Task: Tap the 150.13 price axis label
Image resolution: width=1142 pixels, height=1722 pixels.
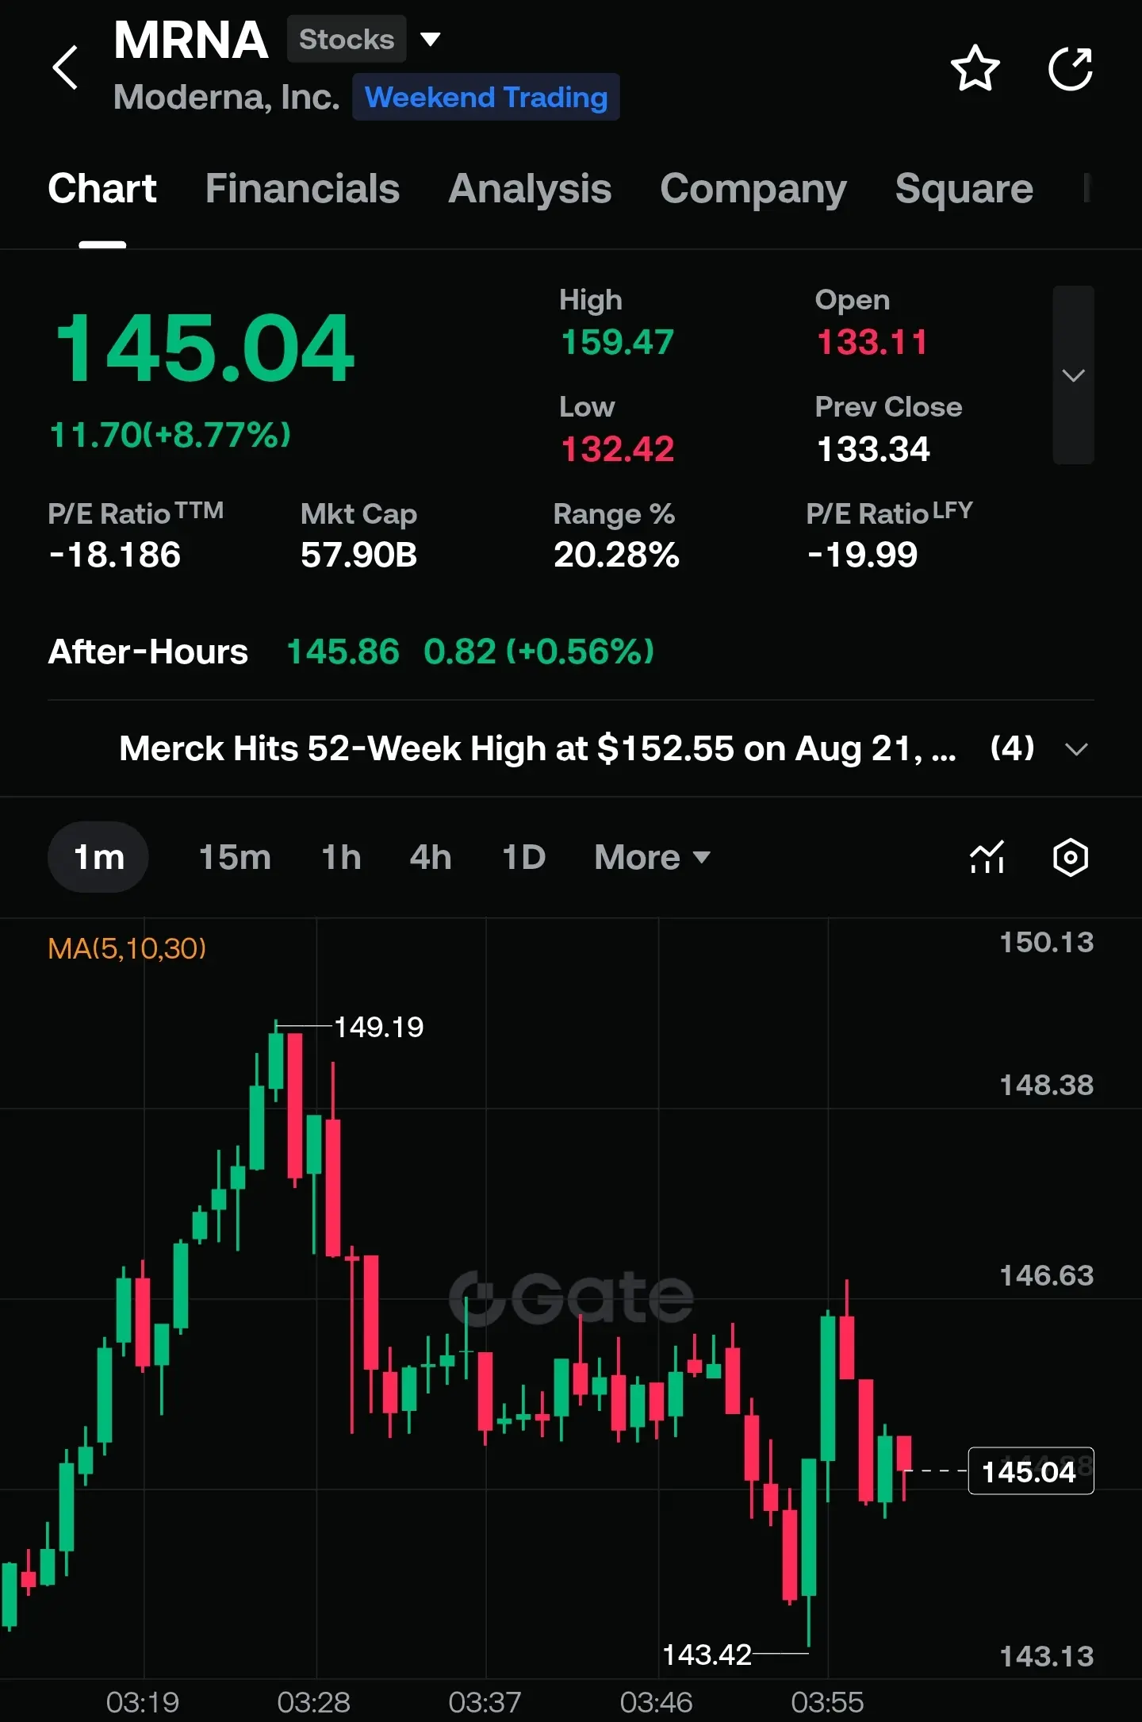Action: coord(1046,942)
